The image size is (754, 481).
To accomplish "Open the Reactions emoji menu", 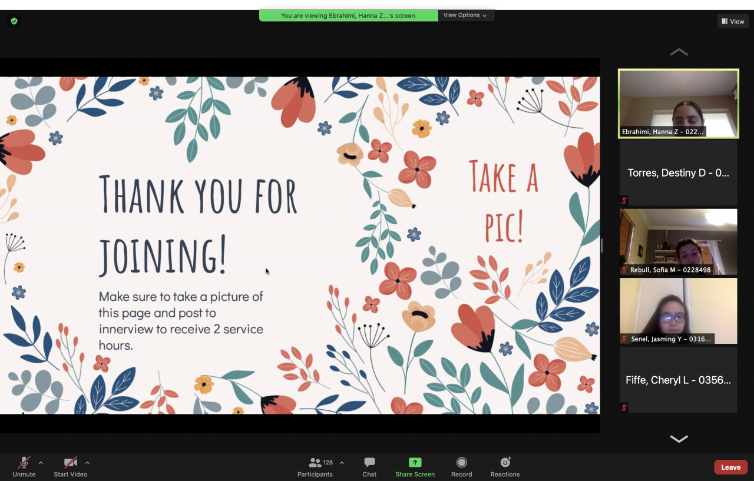I will tap(505, 463).
